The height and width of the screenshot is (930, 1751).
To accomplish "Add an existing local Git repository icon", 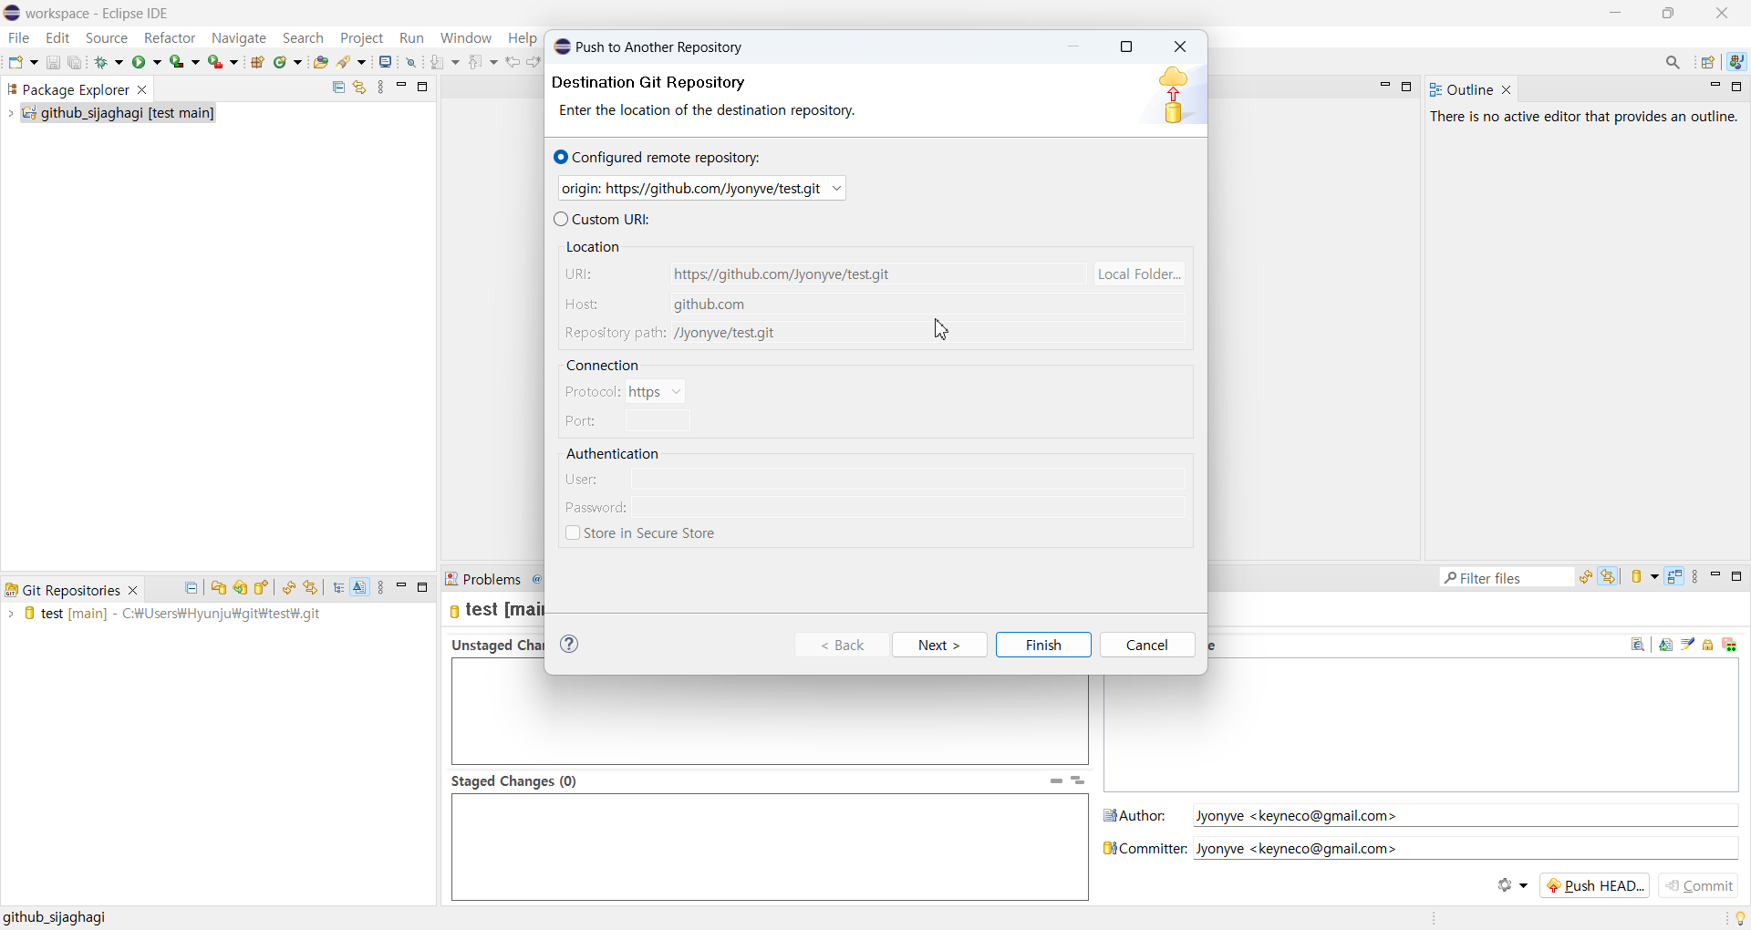I will [219, 588].
